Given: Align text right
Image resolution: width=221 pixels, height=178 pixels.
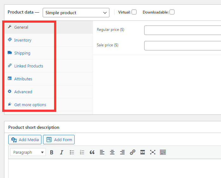Looking at the screenshot, I should point(122,152).
